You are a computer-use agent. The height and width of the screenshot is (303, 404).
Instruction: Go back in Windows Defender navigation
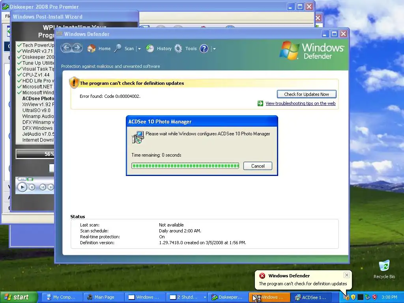tap(66, 48)
